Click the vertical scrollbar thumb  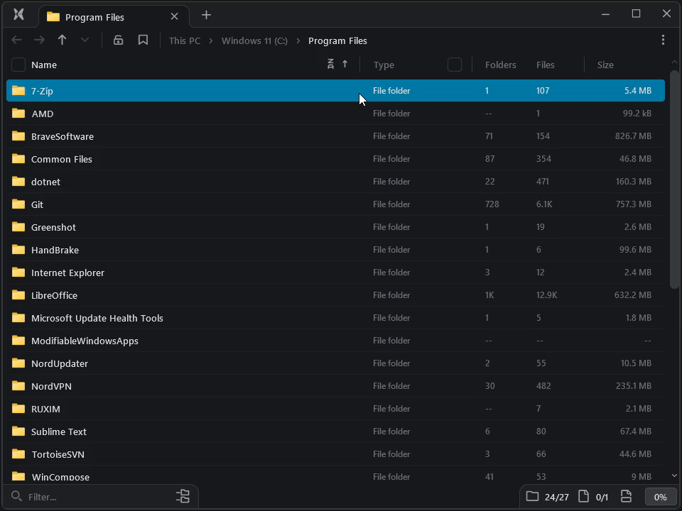coord(674,179)
